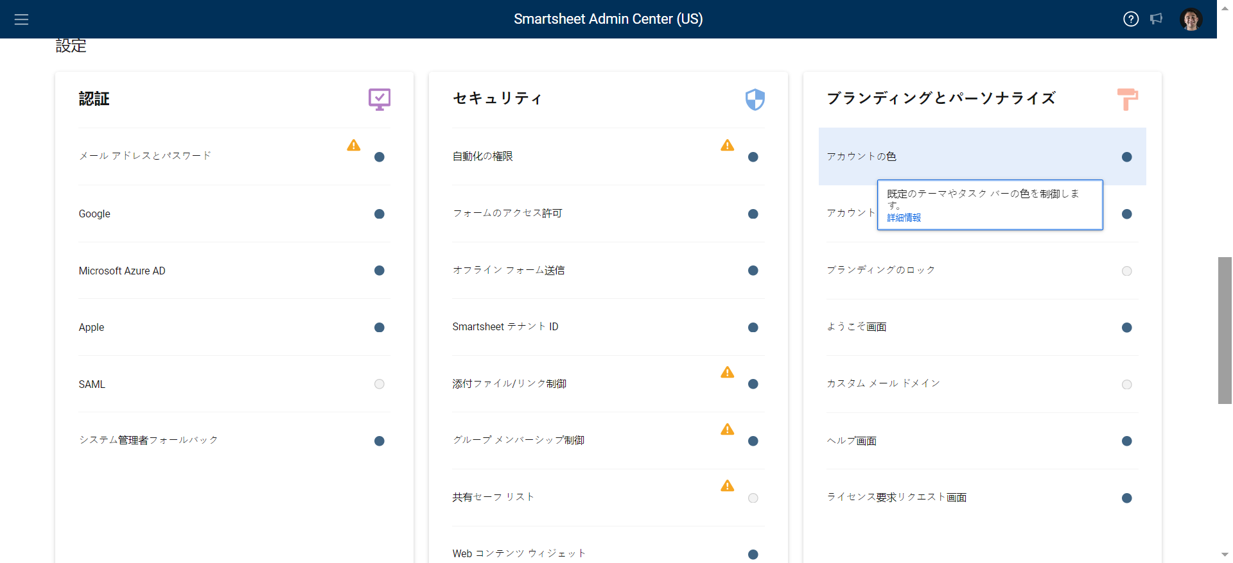Open the announcements megaphone icon
This screenshot has width=1233, height=563.
[1157, 19]
